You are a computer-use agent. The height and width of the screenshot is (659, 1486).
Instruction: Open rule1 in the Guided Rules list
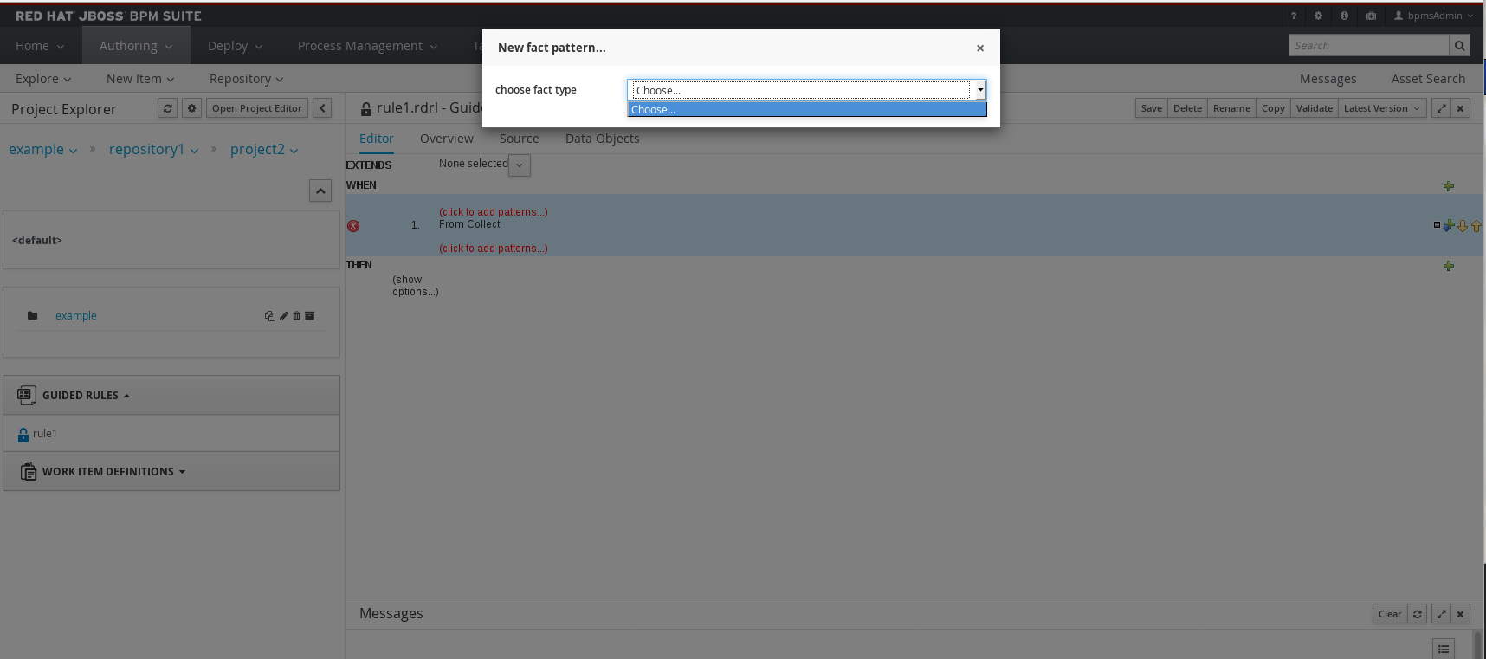tap(45, 434)
